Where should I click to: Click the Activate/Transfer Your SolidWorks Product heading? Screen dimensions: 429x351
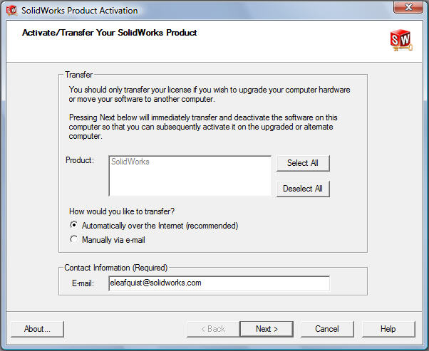[x=110, y=33]
